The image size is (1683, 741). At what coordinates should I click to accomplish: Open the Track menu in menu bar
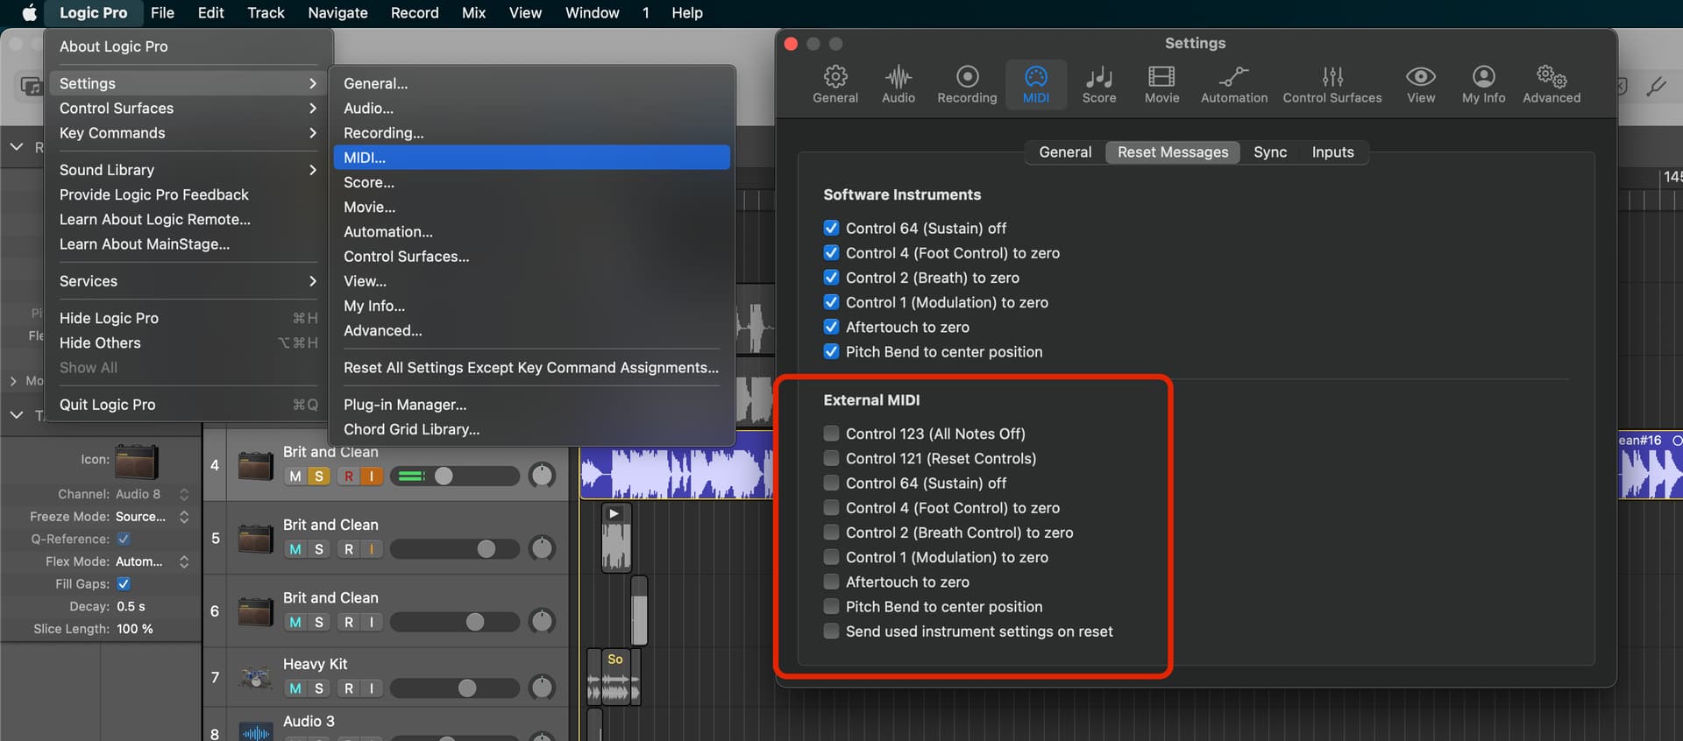(x=266, y=12)
